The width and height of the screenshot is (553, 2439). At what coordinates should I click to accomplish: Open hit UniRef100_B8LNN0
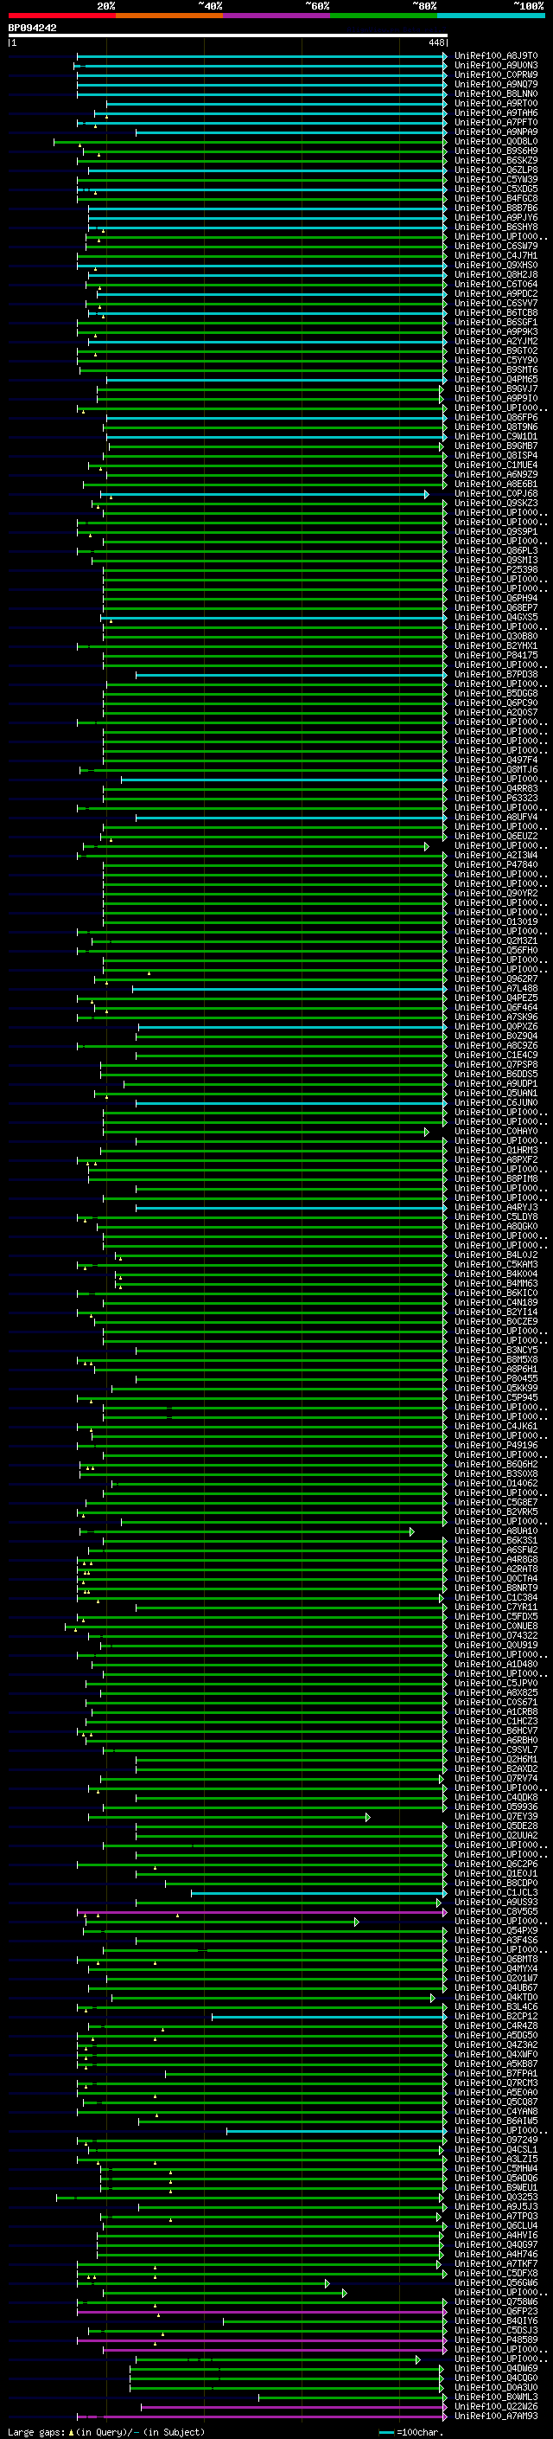496,93
